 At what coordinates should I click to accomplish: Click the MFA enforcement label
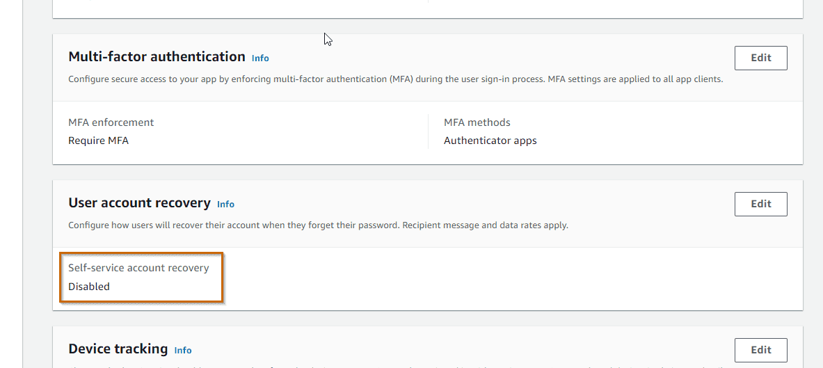111,122
